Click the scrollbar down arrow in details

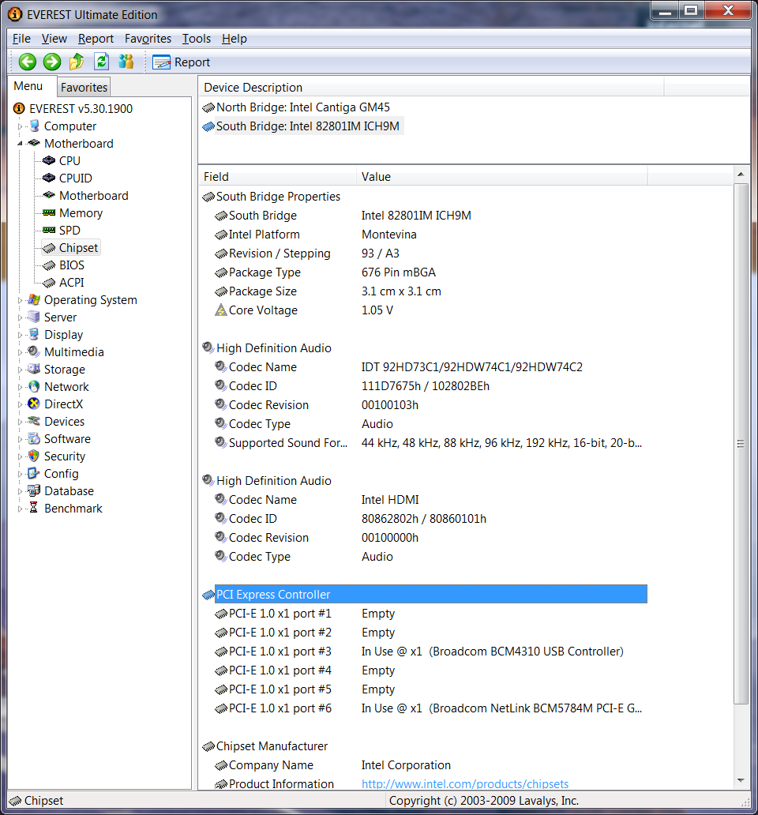(x=741, y=781)
